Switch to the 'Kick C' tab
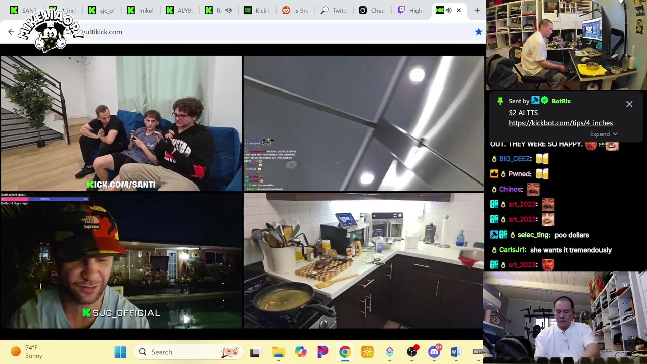 (x=257, y=10)
